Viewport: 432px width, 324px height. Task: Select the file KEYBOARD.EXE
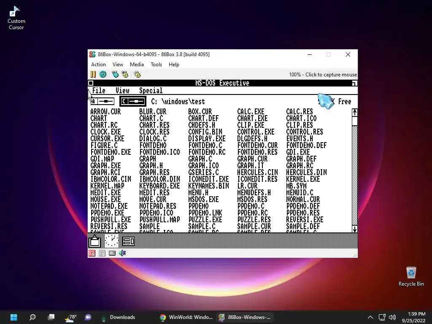[159, 186]
